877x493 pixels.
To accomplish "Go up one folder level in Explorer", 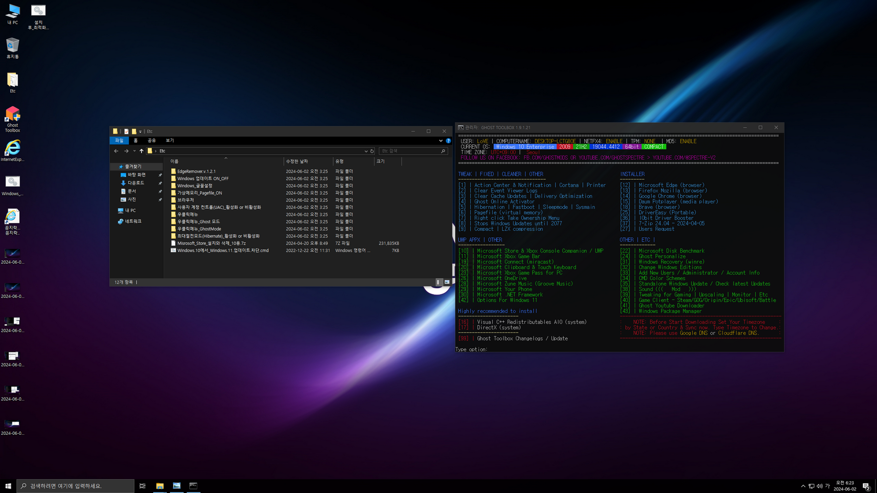I will tap(141, 151).
